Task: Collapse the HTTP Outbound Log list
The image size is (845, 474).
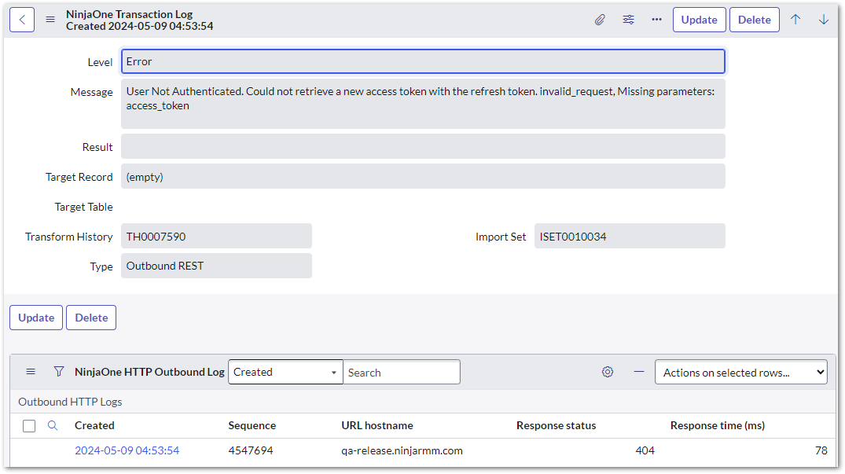Action: [638, 371]
